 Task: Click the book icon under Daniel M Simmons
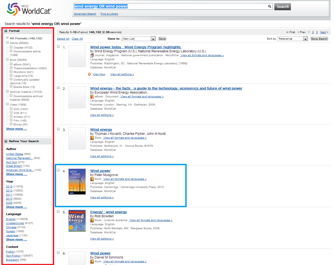click(x=92, y=261)
